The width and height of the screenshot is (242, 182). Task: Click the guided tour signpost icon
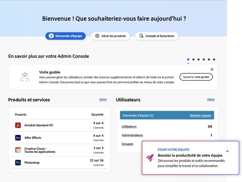[x=25, y=77]
